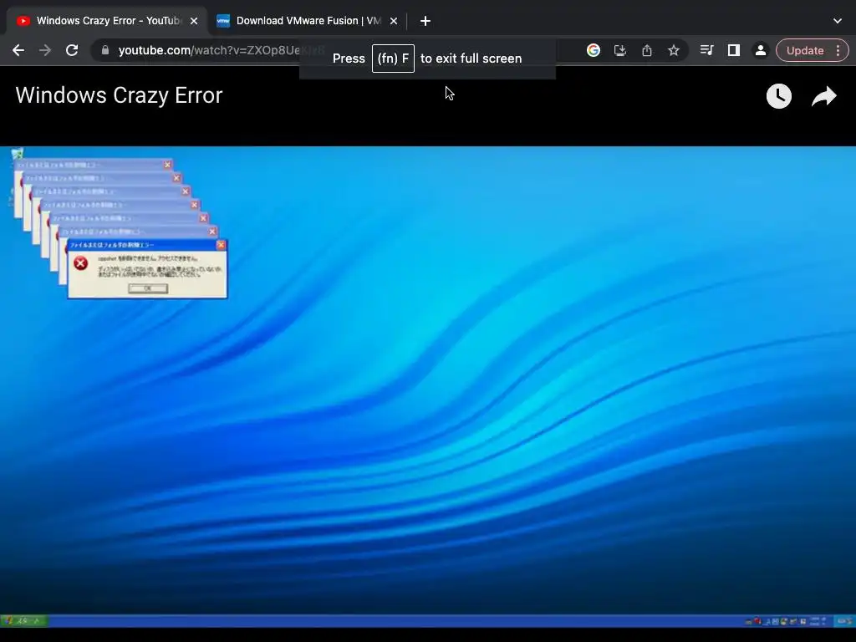
Task: Open a new browser tab
Action: tap(425, 21)
